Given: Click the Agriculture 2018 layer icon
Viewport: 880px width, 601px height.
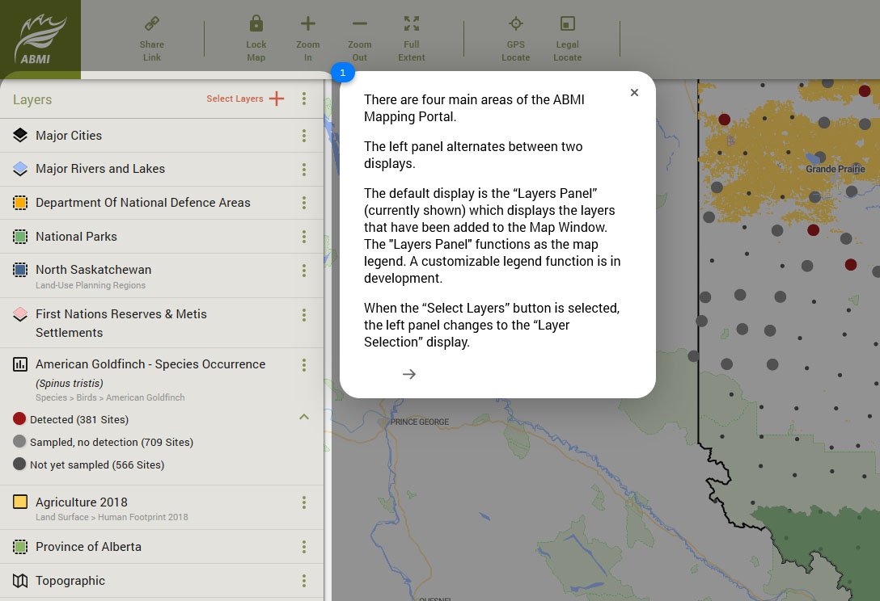Looking at the screenshot, I should pyautogui.click(x=20, y=501).
